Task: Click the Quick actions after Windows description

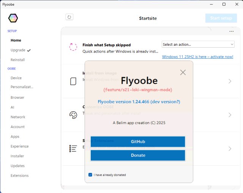Action: (x=120, y=51)
